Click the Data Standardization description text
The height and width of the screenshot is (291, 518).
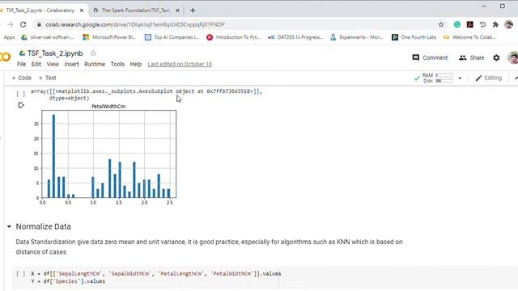209,247
